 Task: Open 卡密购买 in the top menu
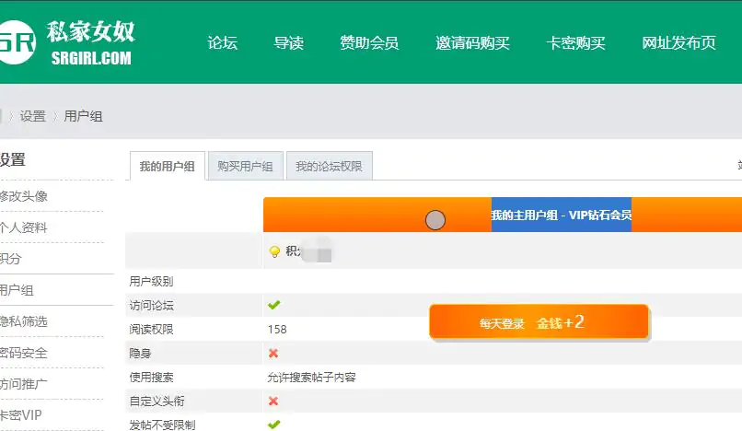(575, 43)
